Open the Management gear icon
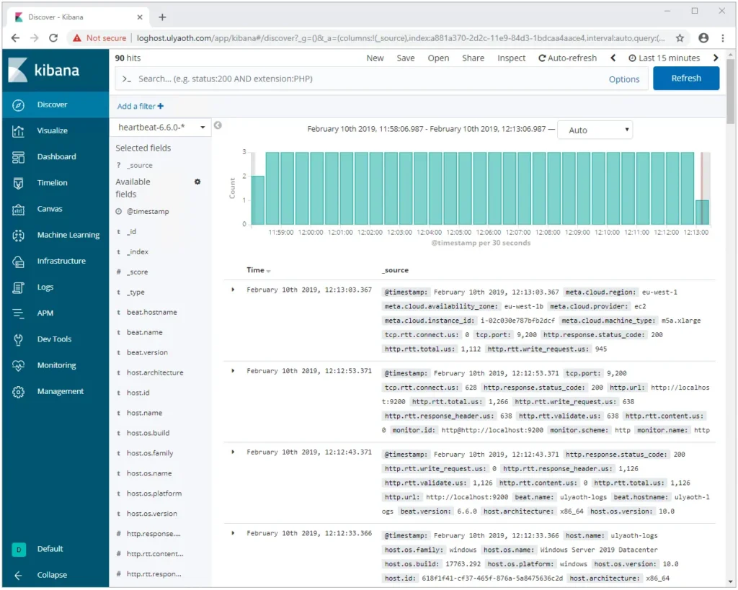 click(x=19, y=392)
